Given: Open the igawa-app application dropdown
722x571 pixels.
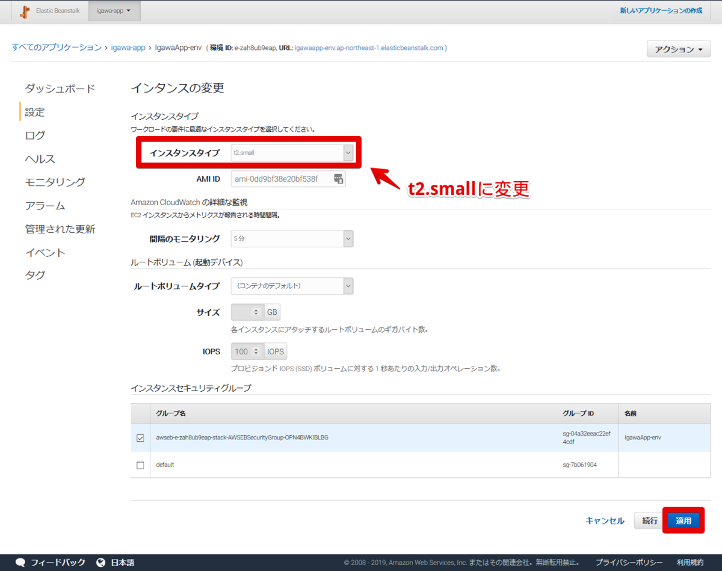Looking at the screenshot, I should [x=114, y=11].
